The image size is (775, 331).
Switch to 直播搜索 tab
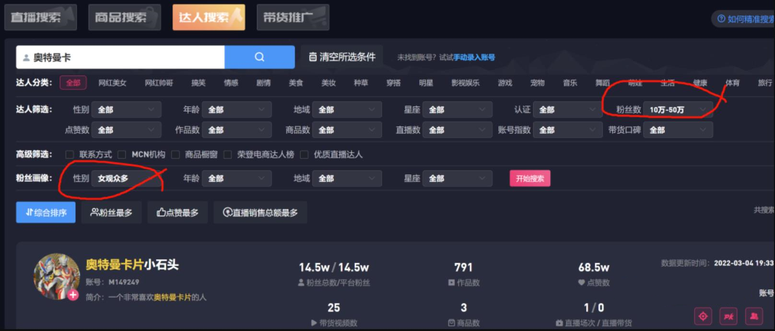pyautogui.click(x=41, y=17)
